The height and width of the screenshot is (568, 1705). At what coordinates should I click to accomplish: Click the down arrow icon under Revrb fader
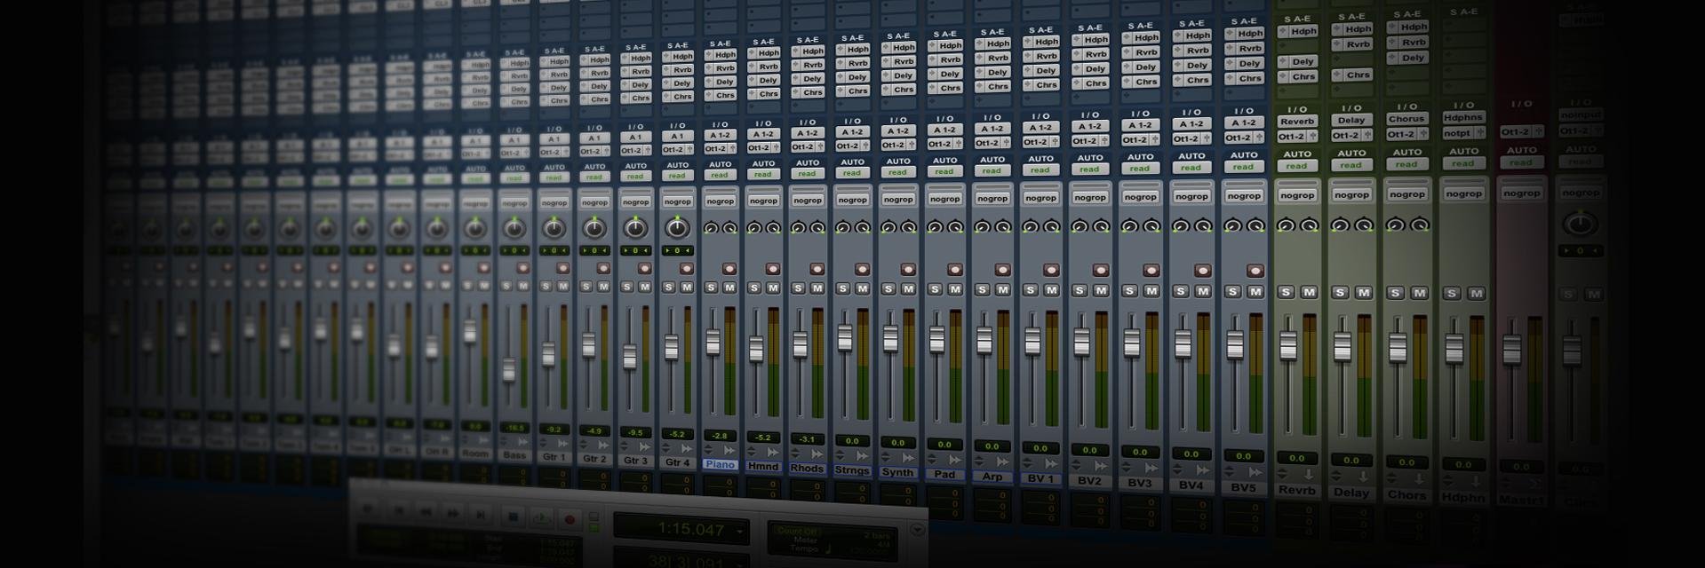click(1309, 475)
